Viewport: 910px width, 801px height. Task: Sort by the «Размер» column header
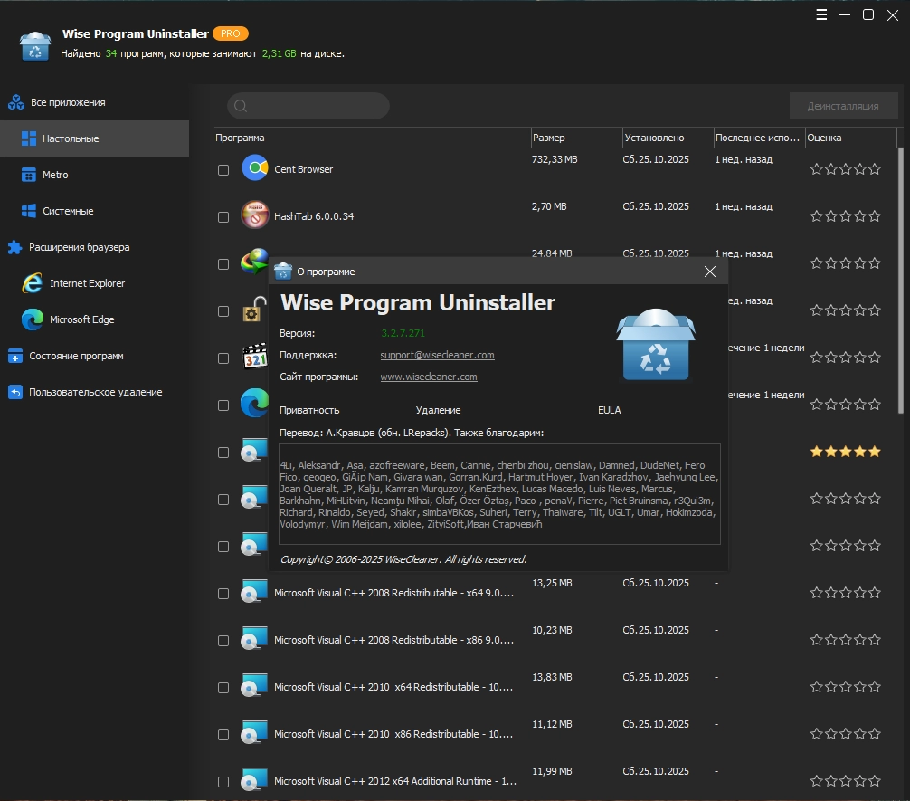click(549, 138)
